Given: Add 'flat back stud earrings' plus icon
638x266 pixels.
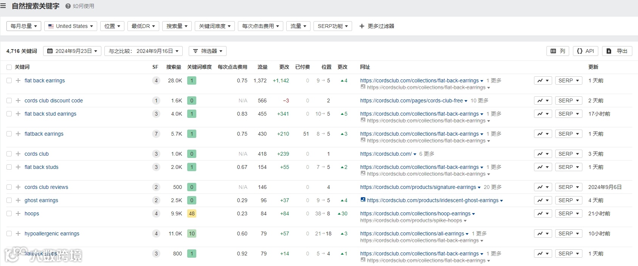Looking at the screenshot, I should click(18, 114).
